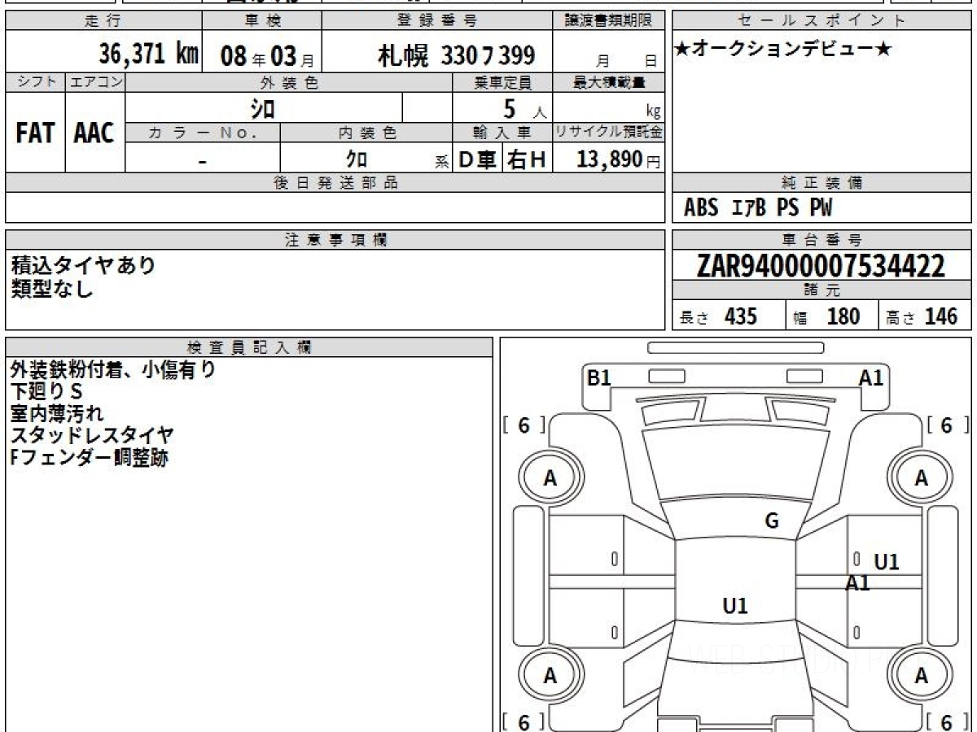Click the 乗車定員 header
Viewport: 977px width, 732px height.
pyautogui.click(x=502, y=81)
